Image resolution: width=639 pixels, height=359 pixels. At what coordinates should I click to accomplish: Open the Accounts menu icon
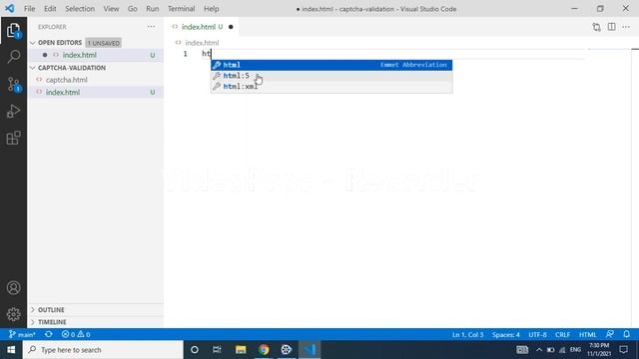(x=13, y=288)
